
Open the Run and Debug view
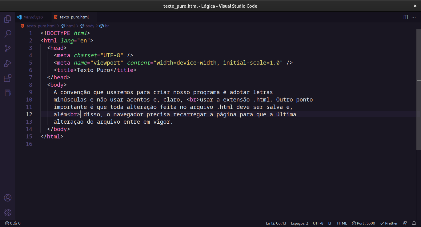(8, 63)
